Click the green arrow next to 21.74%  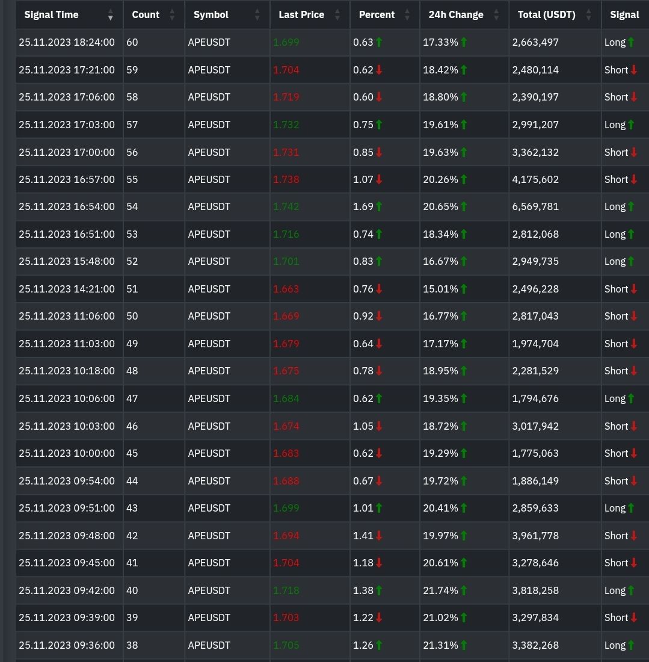464,590
